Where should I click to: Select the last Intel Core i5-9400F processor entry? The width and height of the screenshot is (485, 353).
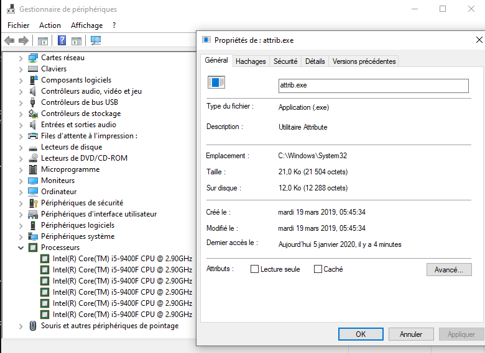(122, 315)
